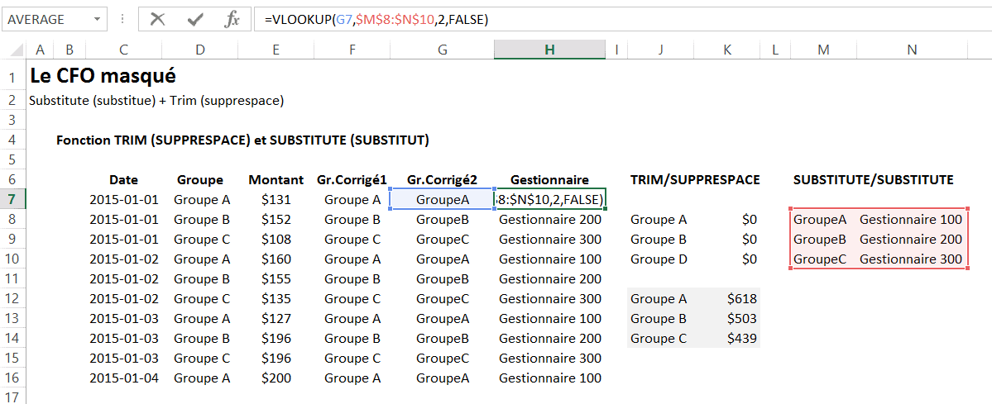This screenshot has width=992, height=404.
Task: Click the SUBSTITUTE/SUBSTITUTE heading cell
Action: pyautogui.click(x=873, y=179)
